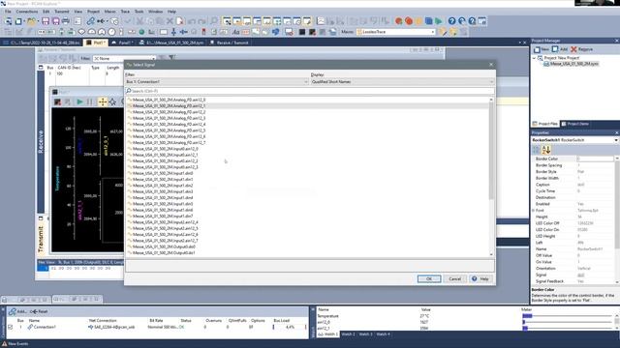The height and width of the screenshot is (348, 620).
Task: Click the signal list vertical scrollbar
Action: point(491,176)
